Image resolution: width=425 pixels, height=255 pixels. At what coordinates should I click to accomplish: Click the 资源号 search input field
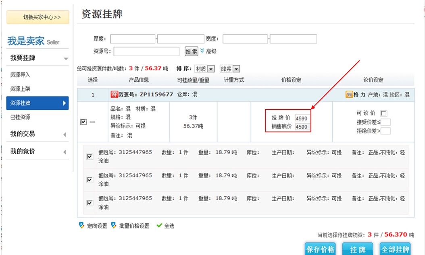[x=147, y=51]
